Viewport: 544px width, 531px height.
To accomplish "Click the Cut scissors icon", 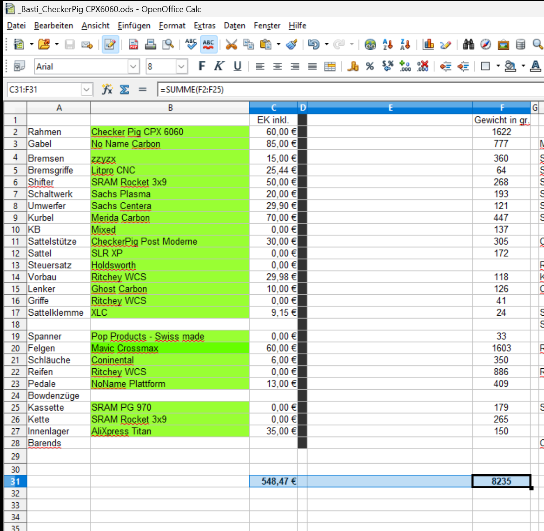I will (x=231, y=45).
